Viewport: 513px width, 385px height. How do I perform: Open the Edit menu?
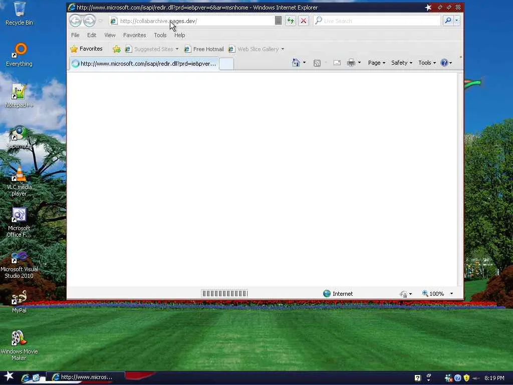click(x=92, y=35)
